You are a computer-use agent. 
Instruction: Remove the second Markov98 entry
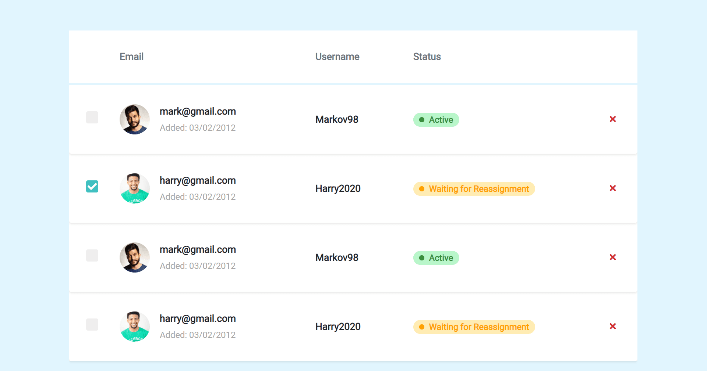tap(613, 257)
